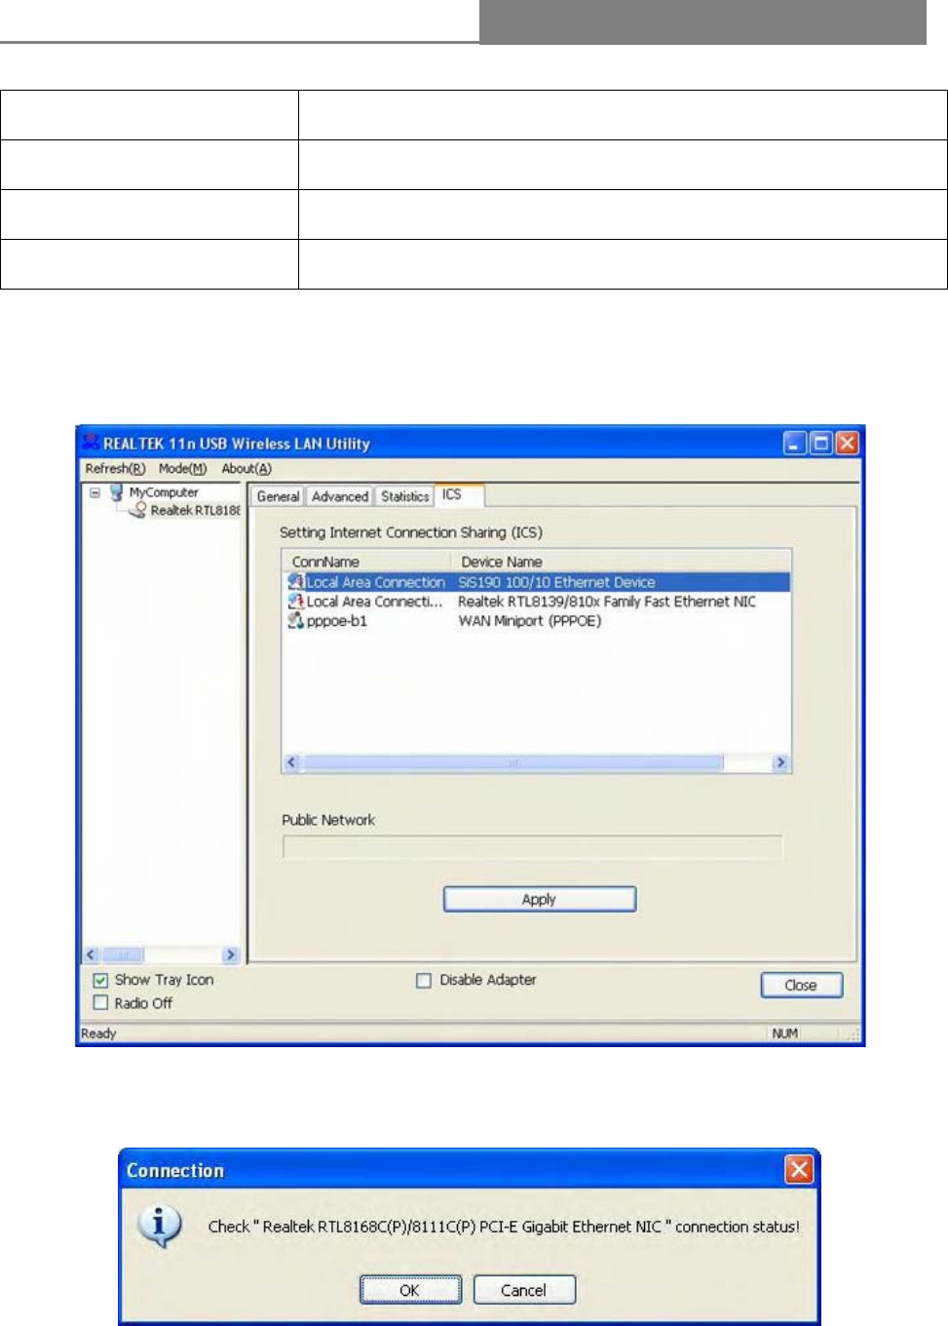The image size is (948, 1326).
Task: Select WAN Miniport (PPPOE) device name
Action: [530, 621]
